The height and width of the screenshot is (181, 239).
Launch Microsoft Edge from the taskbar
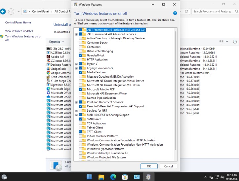(113, 177)
